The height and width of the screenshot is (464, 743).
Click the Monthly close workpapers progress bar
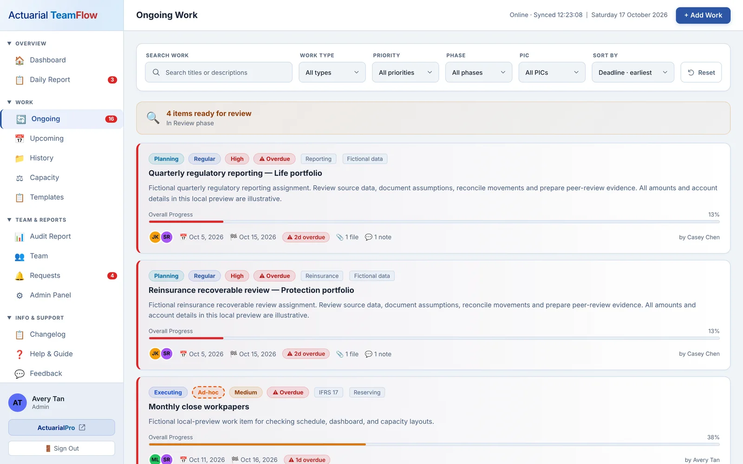(434, 445)
